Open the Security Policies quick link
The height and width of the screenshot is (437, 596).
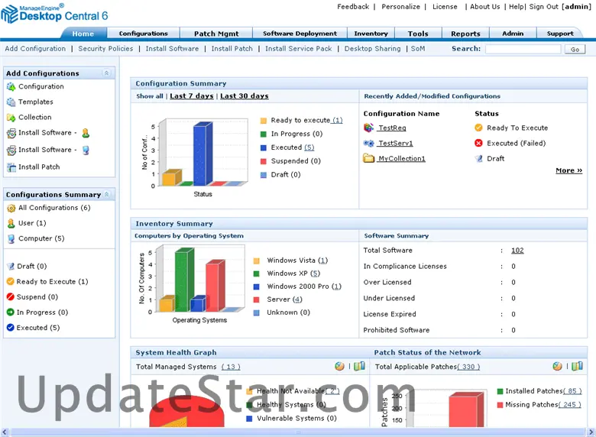(x=105, y=49)
